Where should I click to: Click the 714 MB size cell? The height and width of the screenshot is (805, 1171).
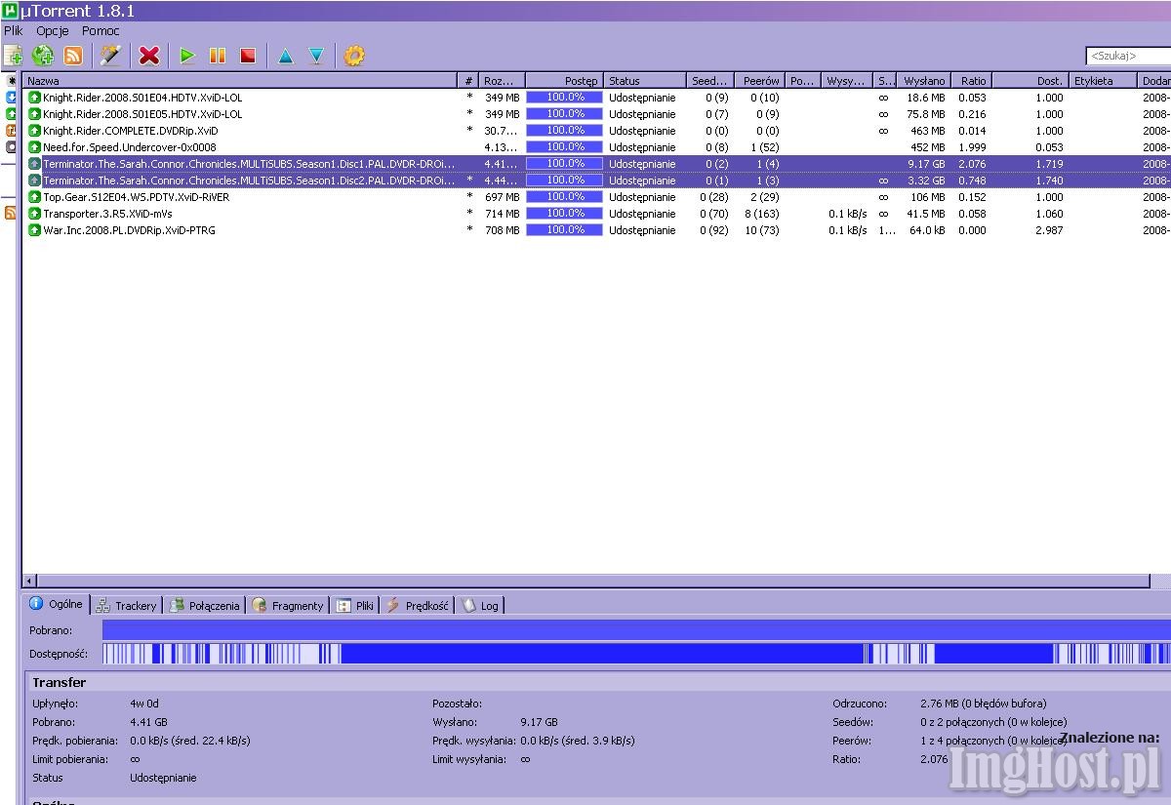pos(502,214)
